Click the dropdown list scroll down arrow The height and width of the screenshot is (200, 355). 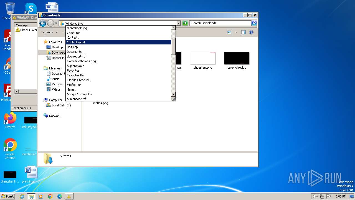coord(173,94)
